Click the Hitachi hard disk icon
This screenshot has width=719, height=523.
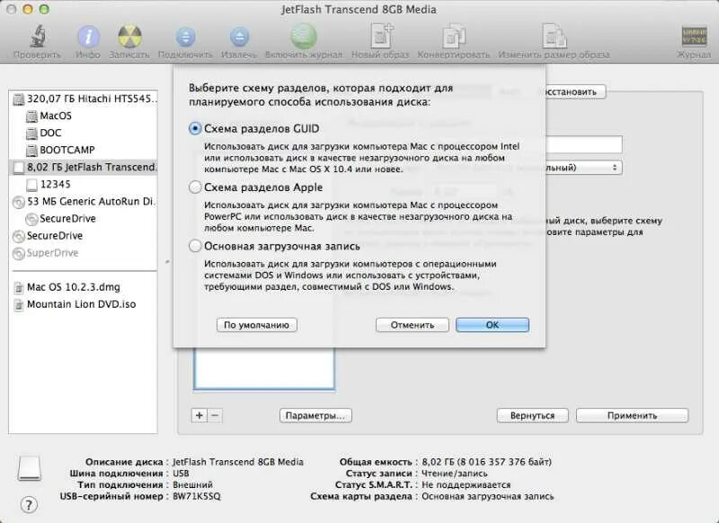point(19,100)
